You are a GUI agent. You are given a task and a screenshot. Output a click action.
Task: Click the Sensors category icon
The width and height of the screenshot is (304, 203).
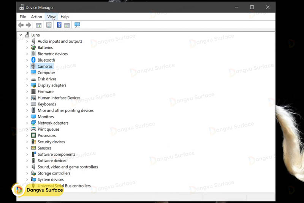click(33, 148)
